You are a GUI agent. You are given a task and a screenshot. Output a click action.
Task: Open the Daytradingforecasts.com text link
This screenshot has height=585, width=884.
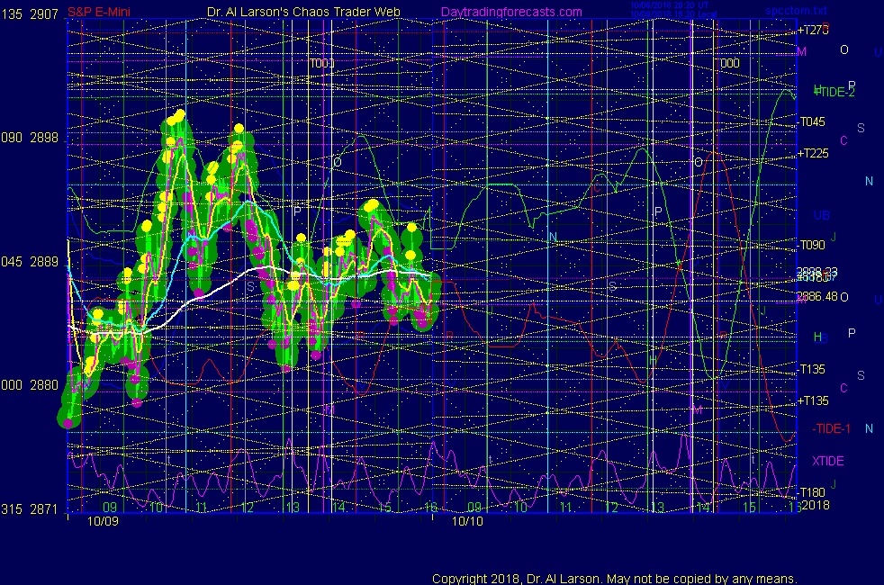(511, 12)
